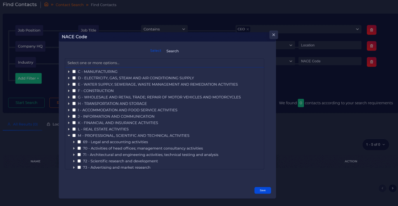Expand 72 - Scientific research and development
Viewport: 398px width, 206px height.
click(x=74, y=161)
